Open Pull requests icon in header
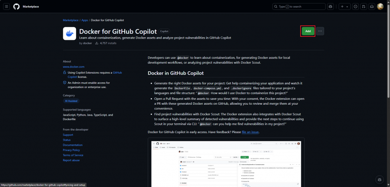Screen dimensions: 390x187 (364, 7)
